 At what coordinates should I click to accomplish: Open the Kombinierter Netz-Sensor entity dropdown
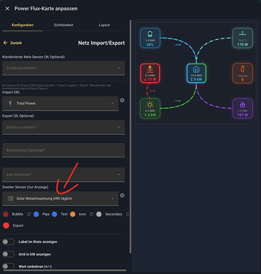[x=64, y=68]
